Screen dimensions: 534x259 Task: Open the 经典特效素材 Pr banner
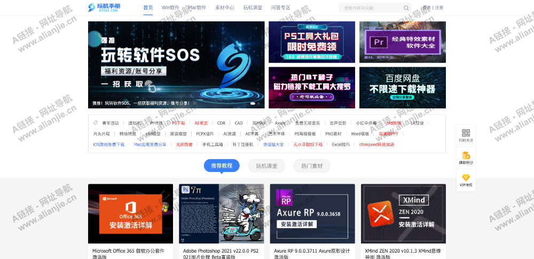(x=403, y=42)
